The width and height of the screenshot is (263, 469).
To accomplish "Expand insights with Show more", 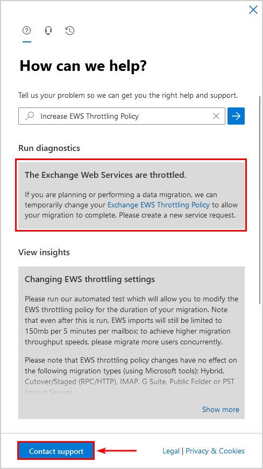I will pos(221,409).
